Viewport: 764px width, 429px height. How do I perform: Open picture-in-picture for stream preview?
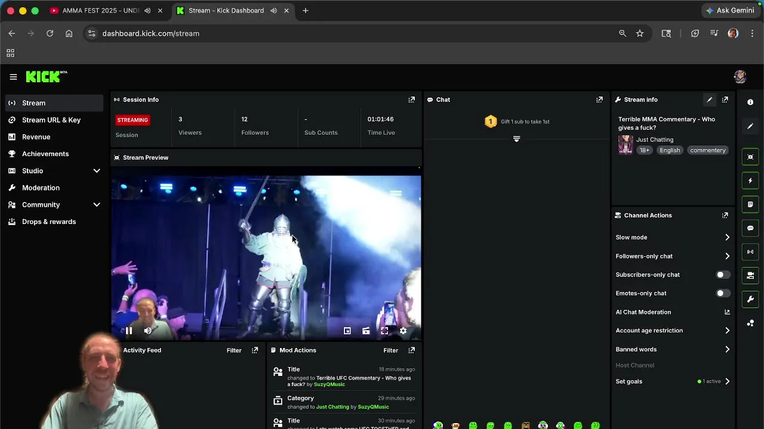[x=347, y=331]
